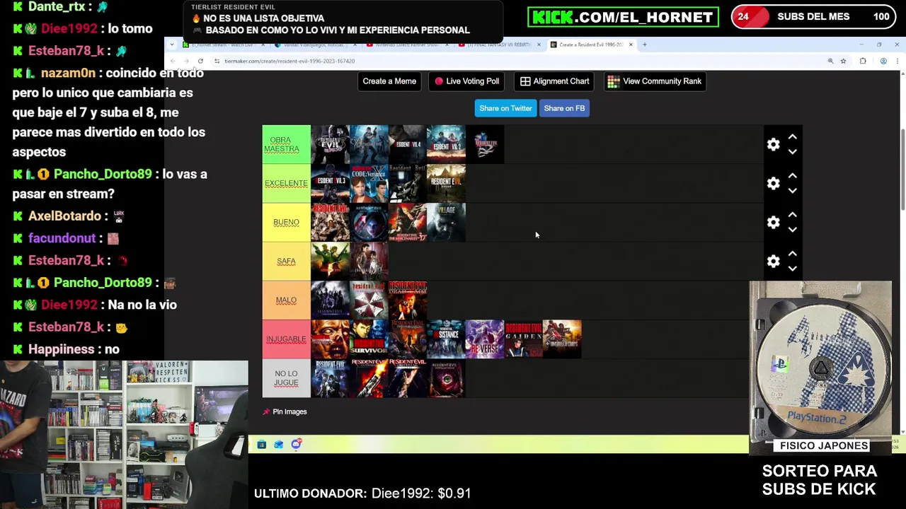The image size is (906, 509).
Task: View Community Rank
Action: (x=655, y=81)
